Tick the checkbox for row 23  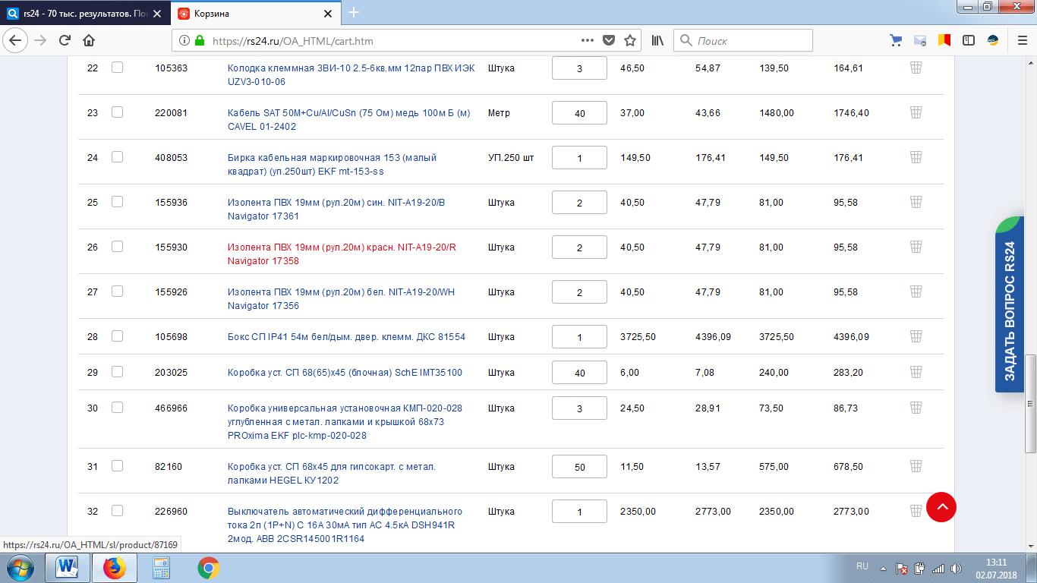[x=117, y=112]
